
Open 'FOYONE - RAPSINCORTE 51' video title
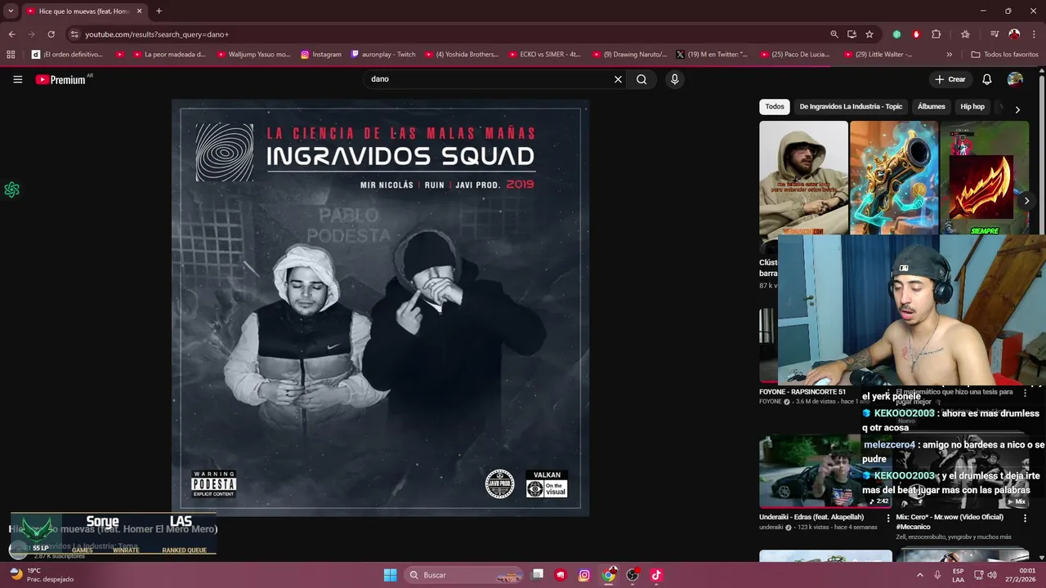(802, 392)
